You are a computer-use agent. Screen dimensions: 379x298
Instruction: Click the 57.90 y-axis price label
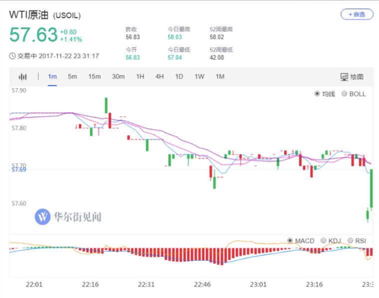(19, 90)
